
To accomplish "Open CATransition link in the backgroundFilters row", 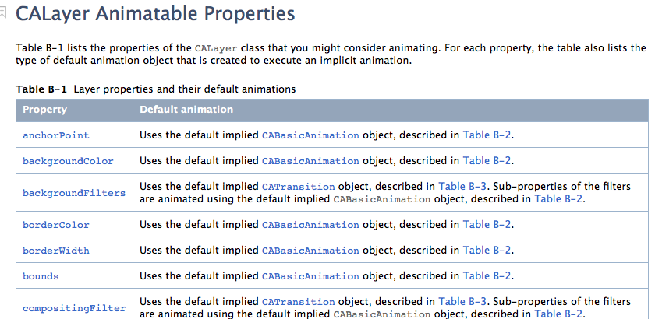I will 298,187.
